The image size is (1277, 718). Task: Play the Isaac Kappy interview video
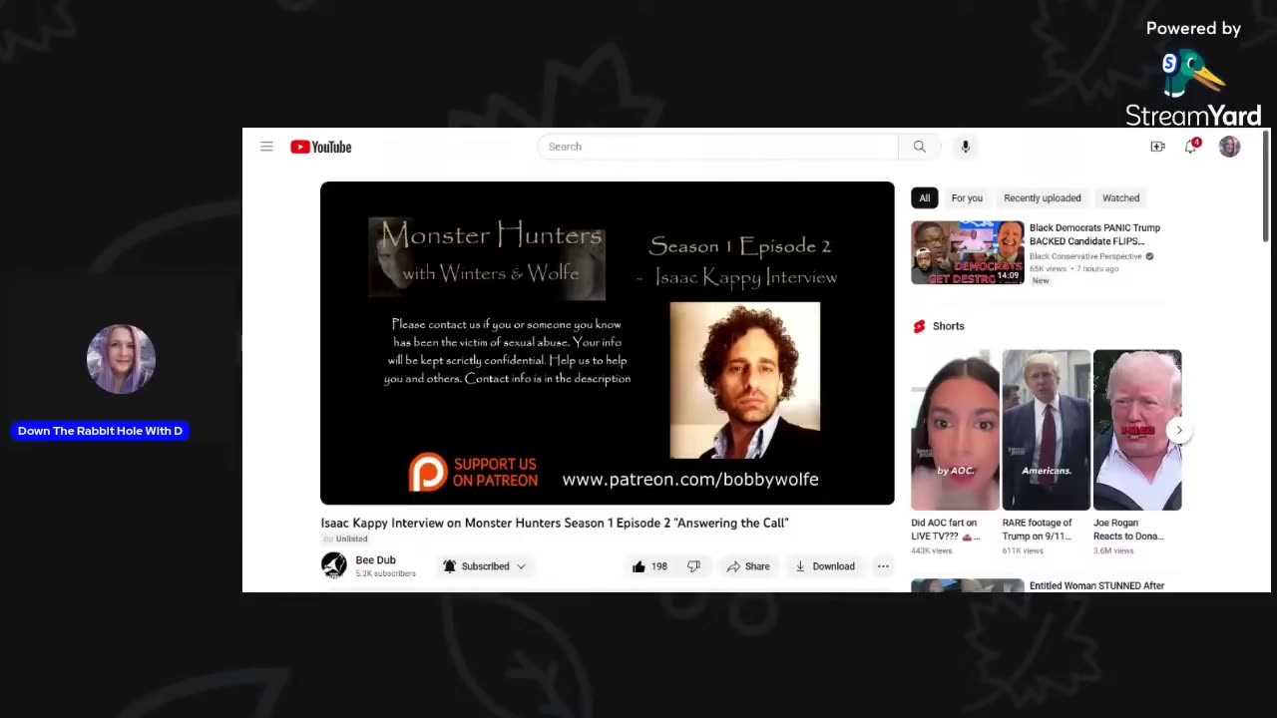click(x=607, y=343)
